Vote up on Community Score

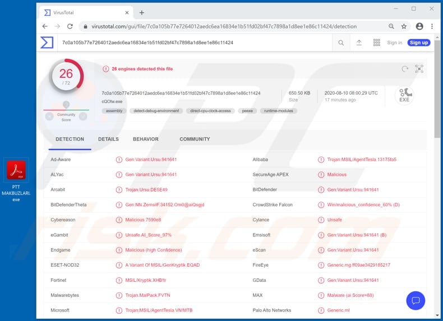click(83, 117)
